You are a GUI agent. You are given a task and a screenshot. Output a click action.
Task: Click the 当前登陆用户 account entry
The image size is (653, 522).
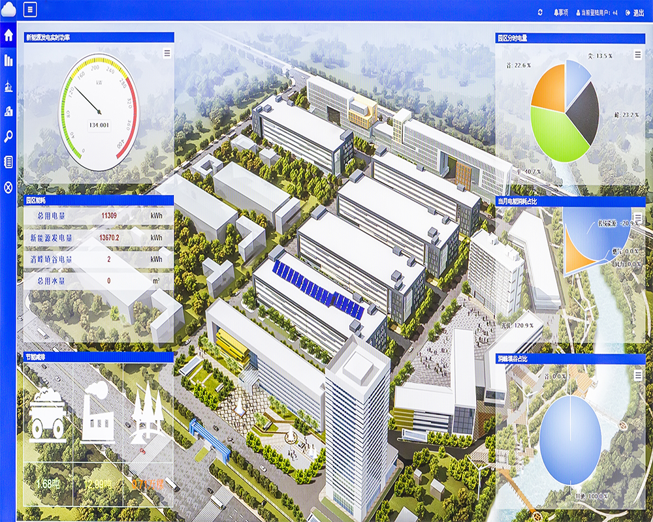click(597, 13)
